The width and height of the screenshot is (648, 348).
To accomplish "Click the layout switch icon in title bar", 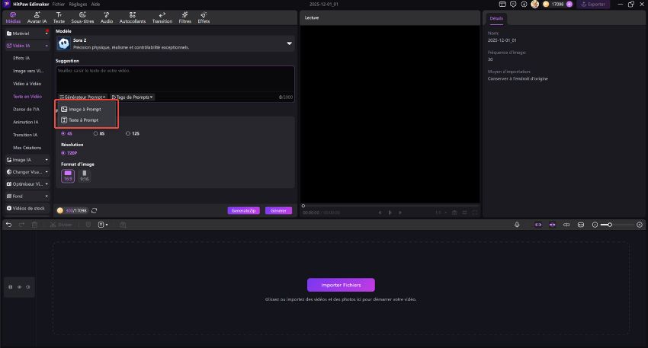I will [502, 4].
